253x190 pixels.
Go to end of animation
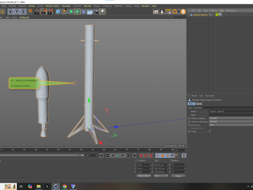coord(134,156)
